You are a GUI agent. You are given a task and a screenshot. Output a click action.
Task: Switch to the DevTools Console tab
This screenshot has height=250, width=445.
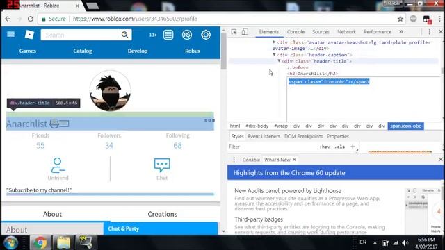[x=296, y=32]
